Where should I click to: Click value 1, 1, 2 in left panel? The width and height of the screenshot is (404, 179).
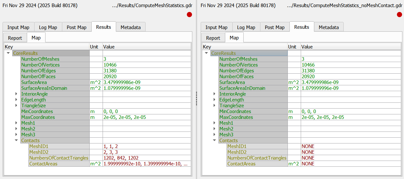click(111, 146)
